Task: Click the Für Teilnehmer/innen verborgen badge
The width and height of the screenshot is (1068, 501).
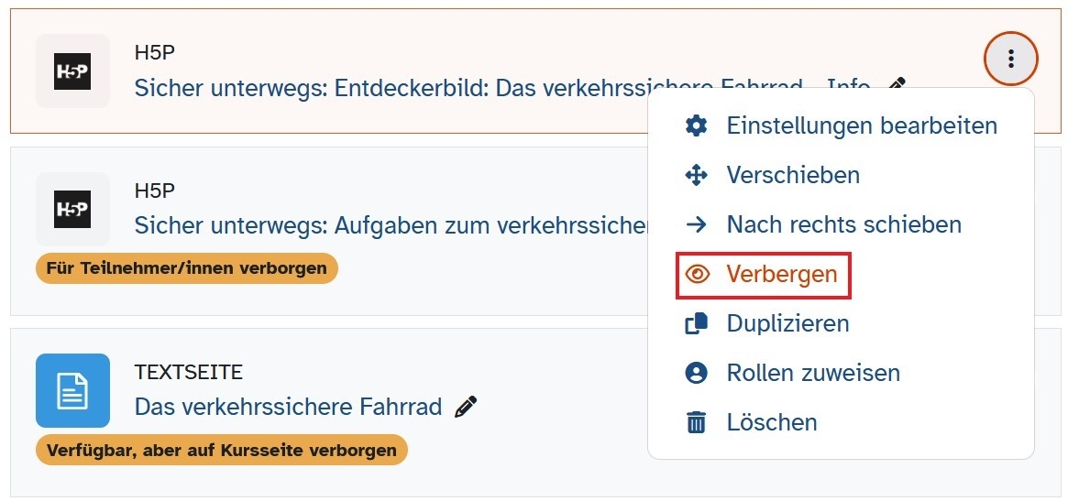Action: coord(187,268)
